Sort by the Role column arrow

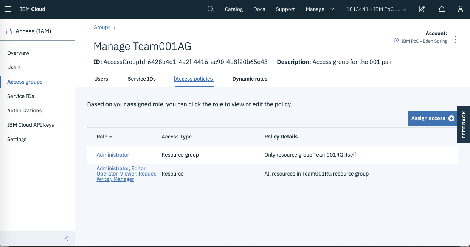111,137
